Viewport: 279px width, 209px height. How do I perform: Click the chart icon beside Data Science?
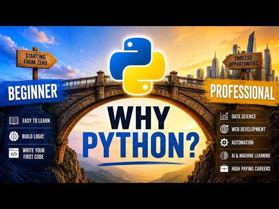(224, 116)
